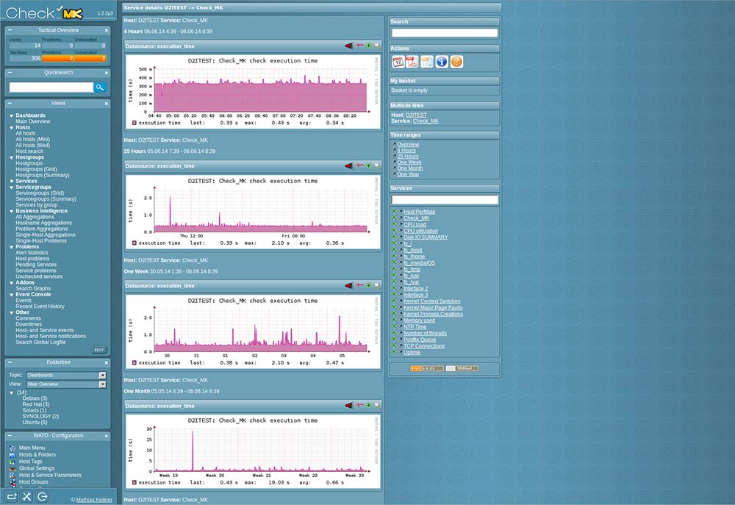Click green plus icon on One Week graph
This screenshot has width=735, height=505.
(369, 285)
